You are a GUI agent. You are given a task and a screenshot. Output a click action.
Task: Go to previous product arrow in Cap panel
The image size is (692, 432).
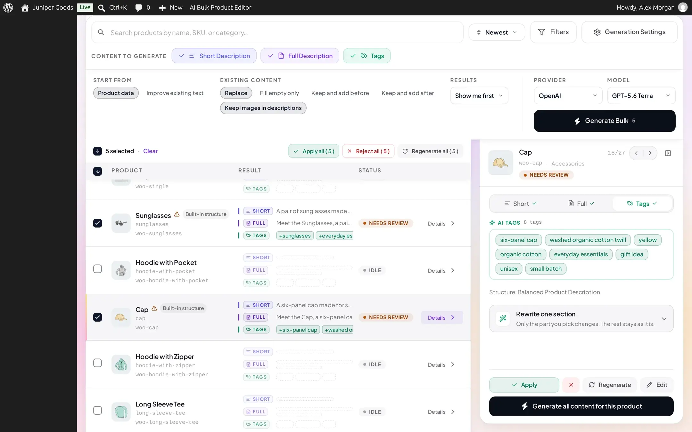(636, 153)
